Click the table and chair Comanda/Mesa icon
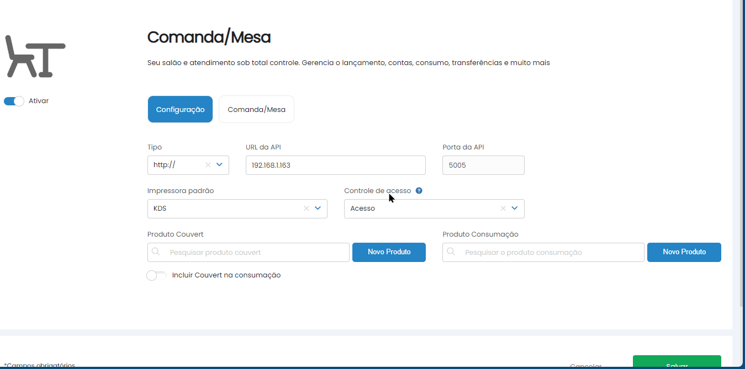745x369 pixels. (x=35, y=56)
